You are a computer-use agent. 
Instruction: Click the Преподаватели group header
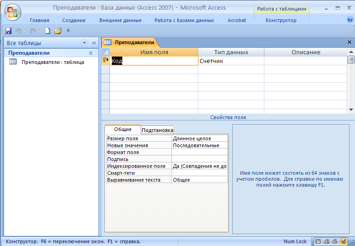(x=51, y=53)
